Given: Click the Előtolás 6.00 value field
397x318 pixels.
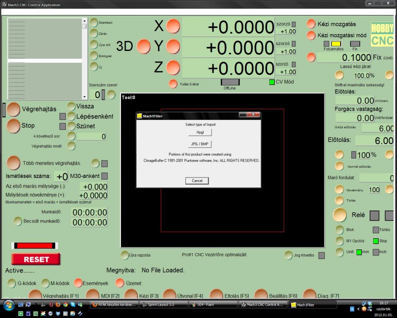Looking at the screenshot, I should [x=375, y=141].
